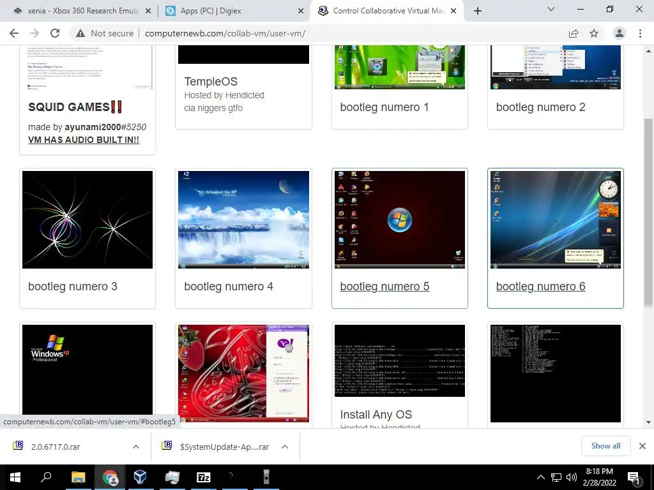The image size is (654, 490).
Task: Click the 2.0.6717.0.rar download item
Action: tap(56, 447)
